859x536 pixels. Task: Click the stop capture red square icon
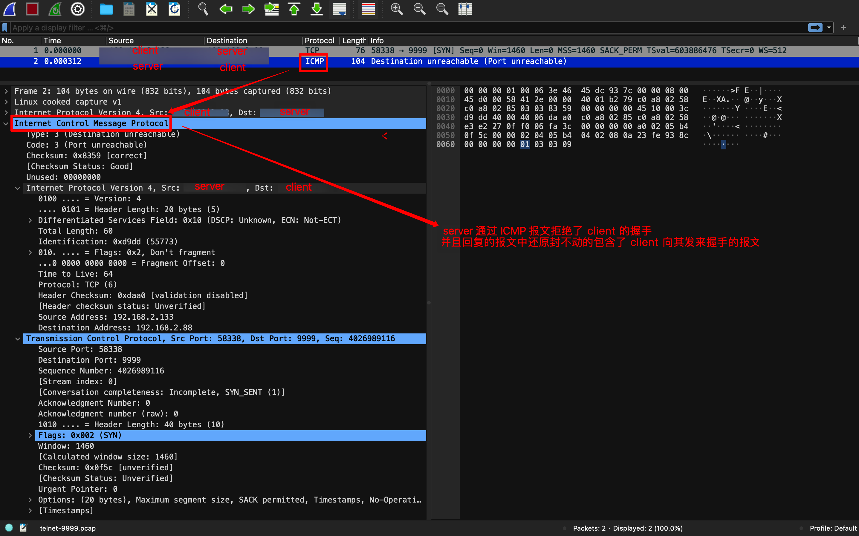32,9
